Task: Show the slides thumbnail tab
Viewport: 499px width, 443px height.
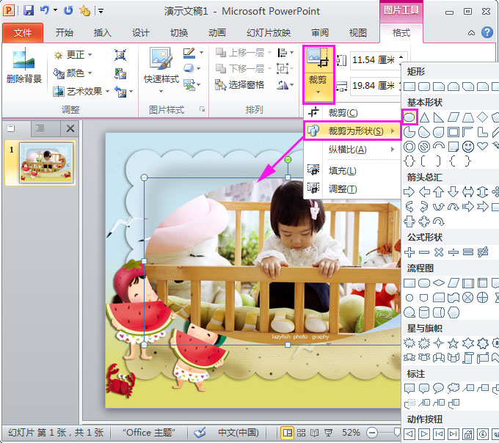Action: tap(11, 128)
